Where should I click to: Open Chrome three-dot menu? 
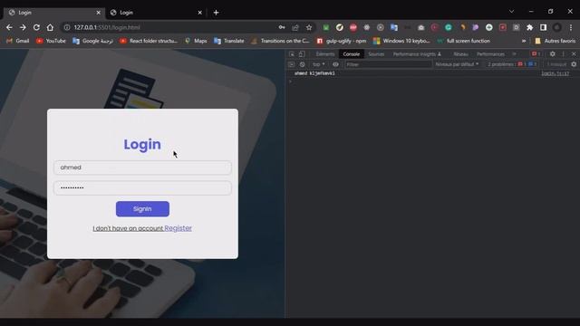571,27
